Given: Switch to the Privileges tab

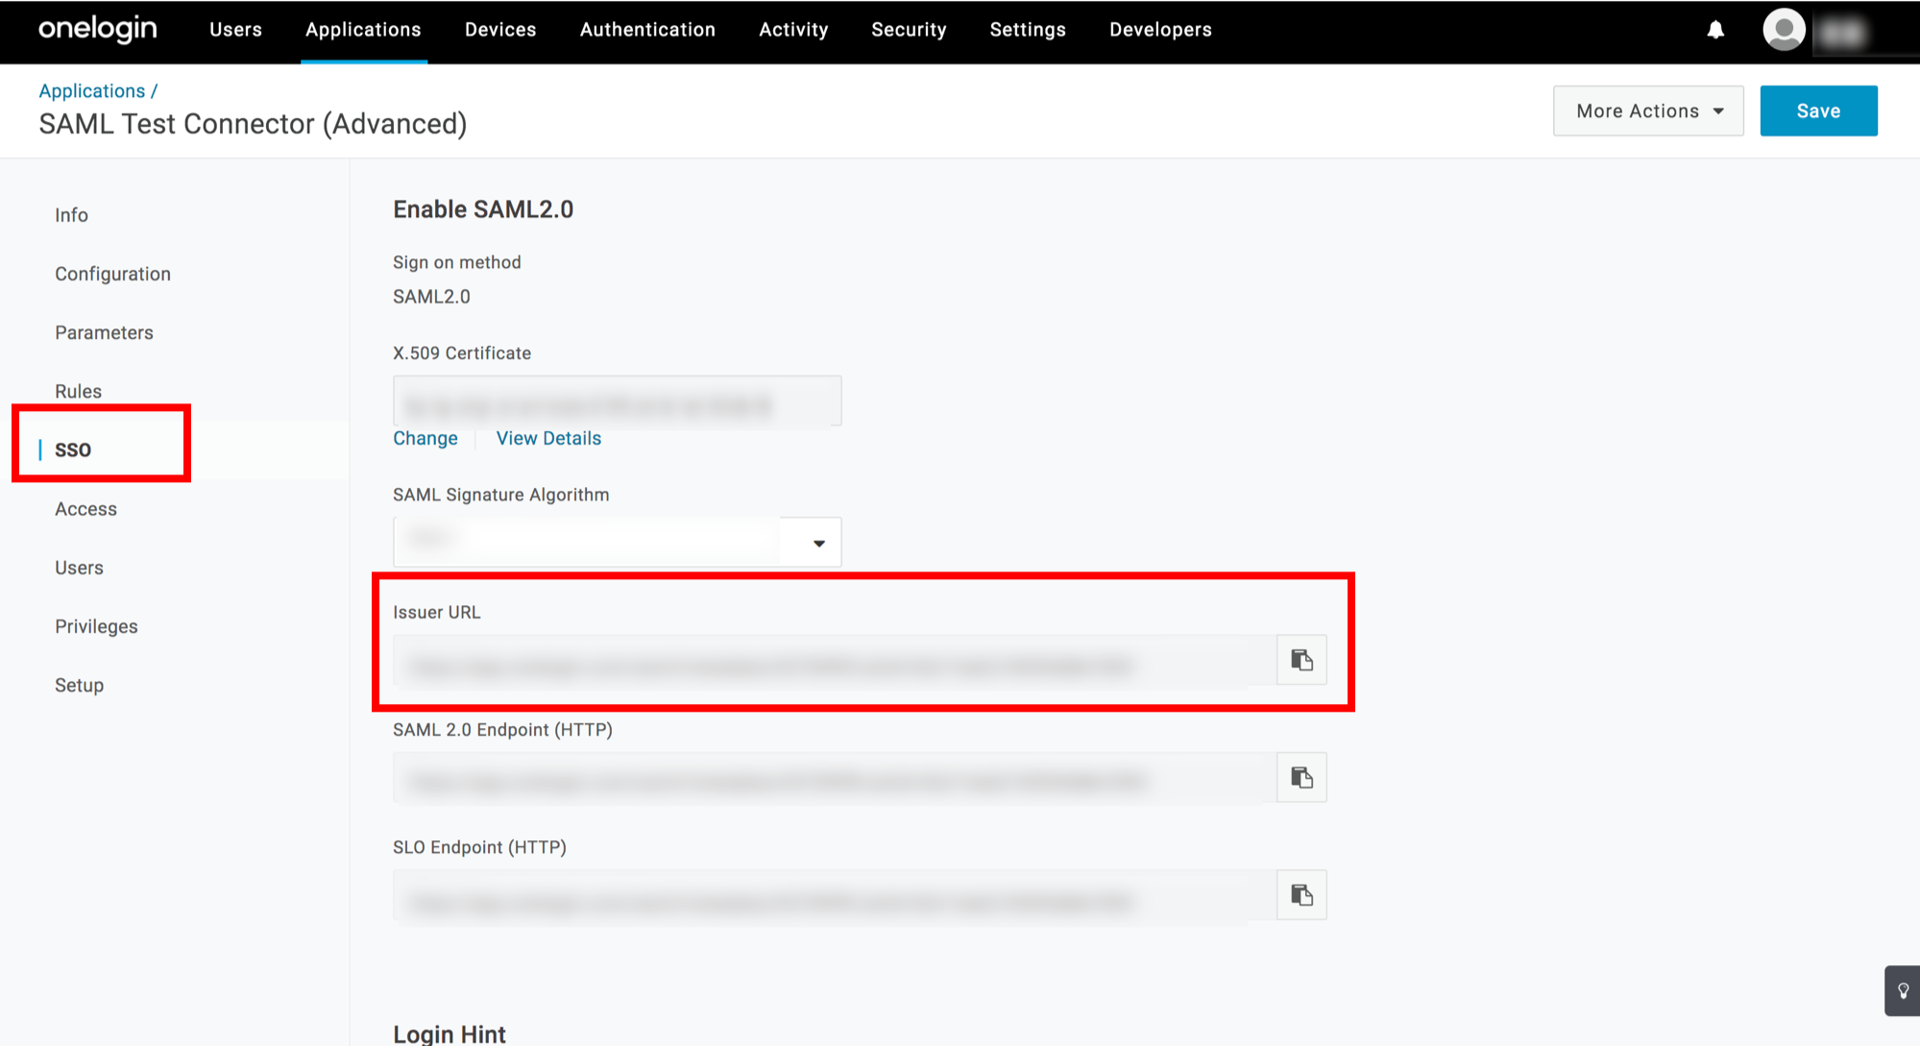Looking at the screenshot, I should coord(96,626).
